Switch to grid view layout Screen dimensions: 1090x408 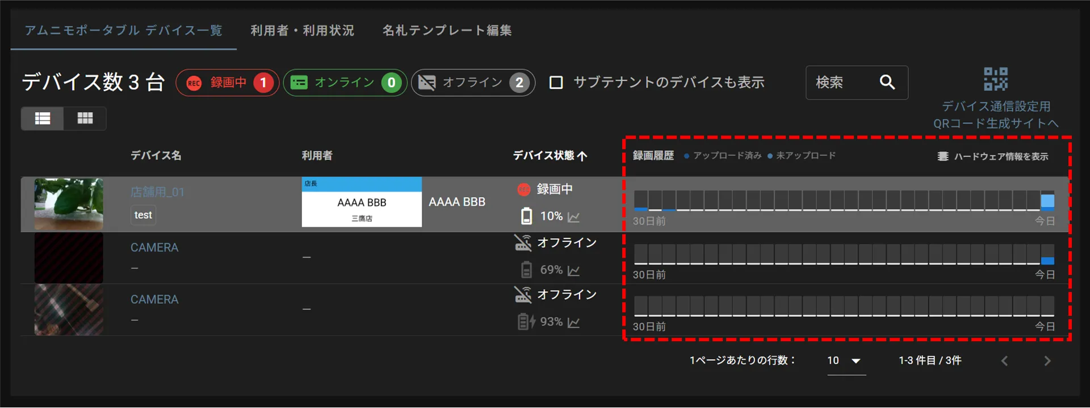[x=85, y=118]
